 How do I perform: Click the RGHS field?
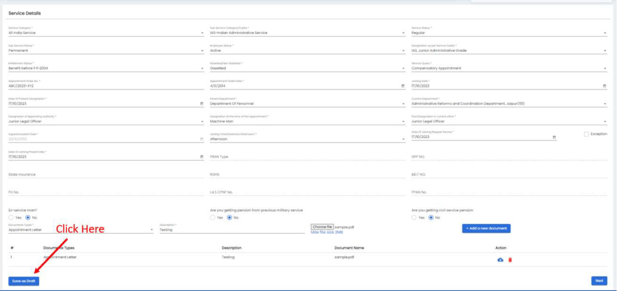pos(307,175)
